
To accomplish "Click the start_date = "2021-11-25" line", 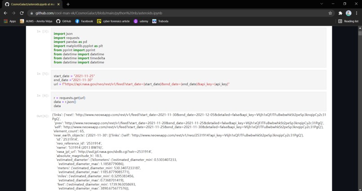I will (x=75, y=76).
